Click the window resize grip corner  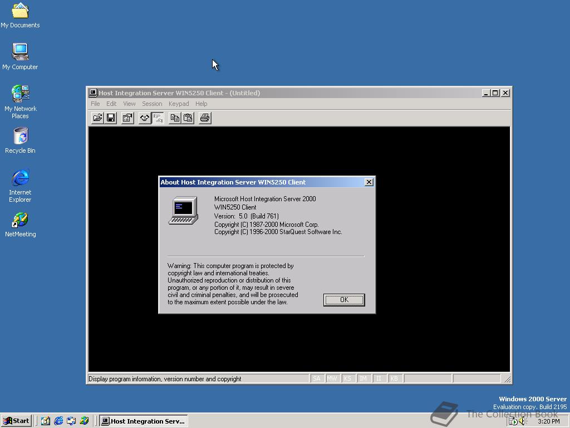[507, 379]
